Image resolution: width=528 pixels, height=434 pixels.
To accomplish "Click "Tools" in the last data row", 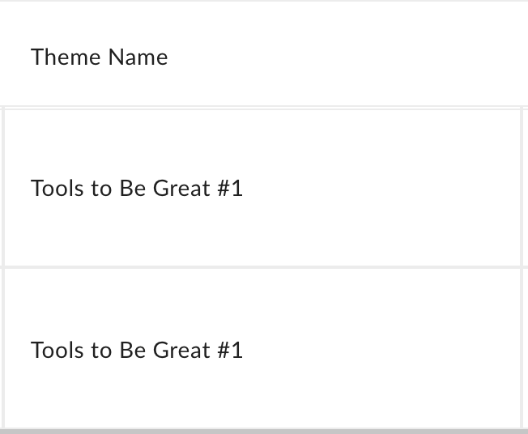I will pyautogui.click(x=57, y=350).
